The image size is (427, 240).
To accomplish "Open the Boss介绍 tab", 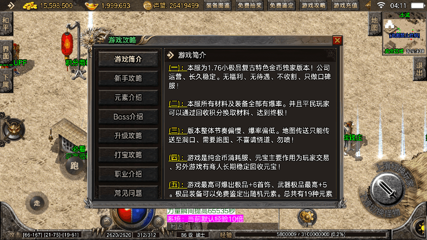I will (x=128, y=117).
